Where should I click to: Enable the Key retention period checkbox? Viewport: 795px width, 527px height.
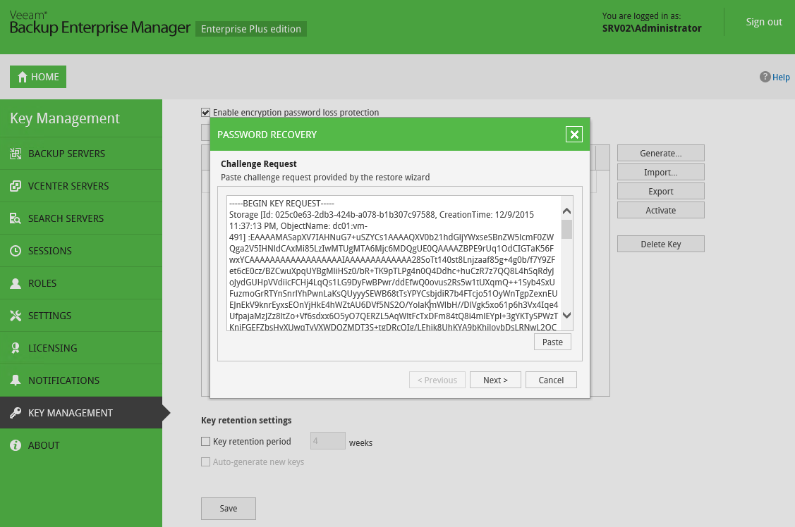coord(206,442)
